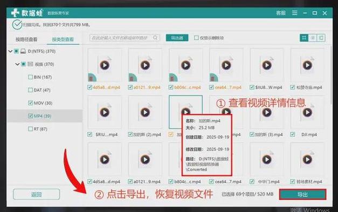Viewport: 338px width, 212px height.
Task: Uncheck the 中华门.mp4 file checkbox
Action: [x=252, y=182]
